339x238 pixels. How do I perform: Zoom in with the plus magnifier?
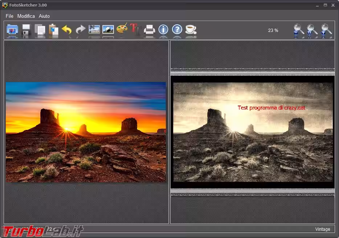[x=326, y=30]
